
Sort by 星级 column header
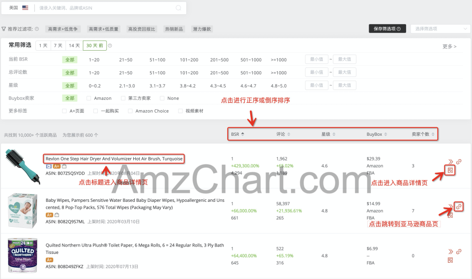pyautogui.click(x=328, y=134)
